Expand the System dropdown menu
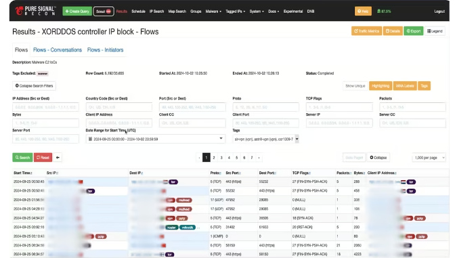The width and height of the screenshot is (459, 258). point(257,12)
